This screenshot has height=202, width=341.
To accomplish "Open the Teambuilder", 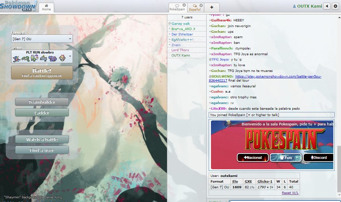I will [42, 102].
